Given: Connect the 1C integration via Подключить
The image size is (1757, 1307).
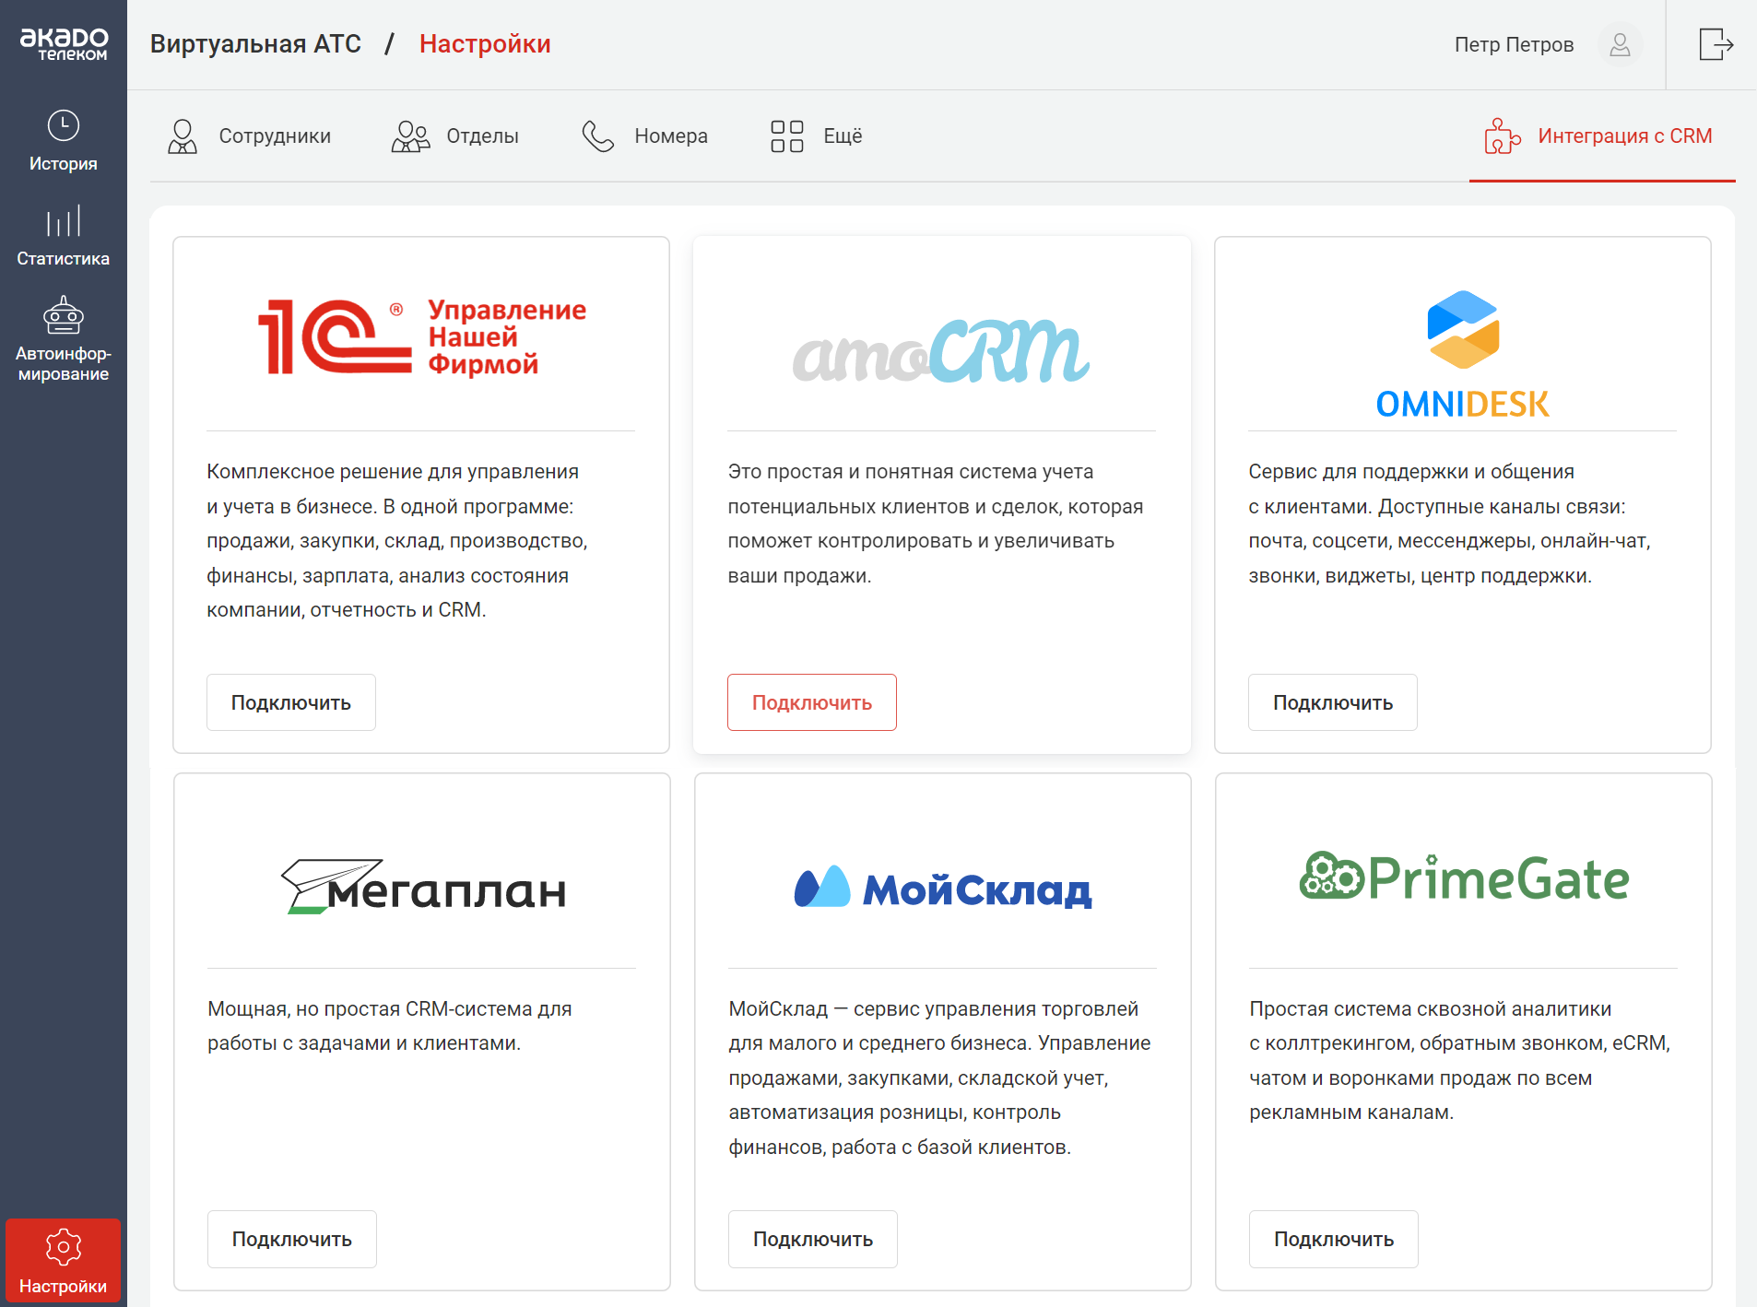Looking at the screenshot, I should pos(291,702).
